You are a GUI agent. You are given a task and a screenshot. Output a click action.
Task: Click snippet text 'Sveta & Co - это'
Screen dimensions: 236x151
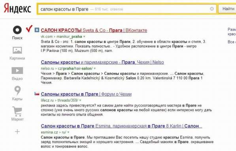pos(55,42)
